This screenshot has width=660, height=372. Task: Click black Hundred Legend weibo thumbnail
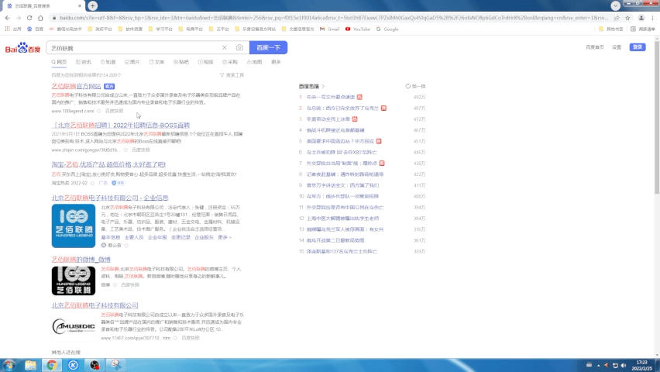point(74,281)
